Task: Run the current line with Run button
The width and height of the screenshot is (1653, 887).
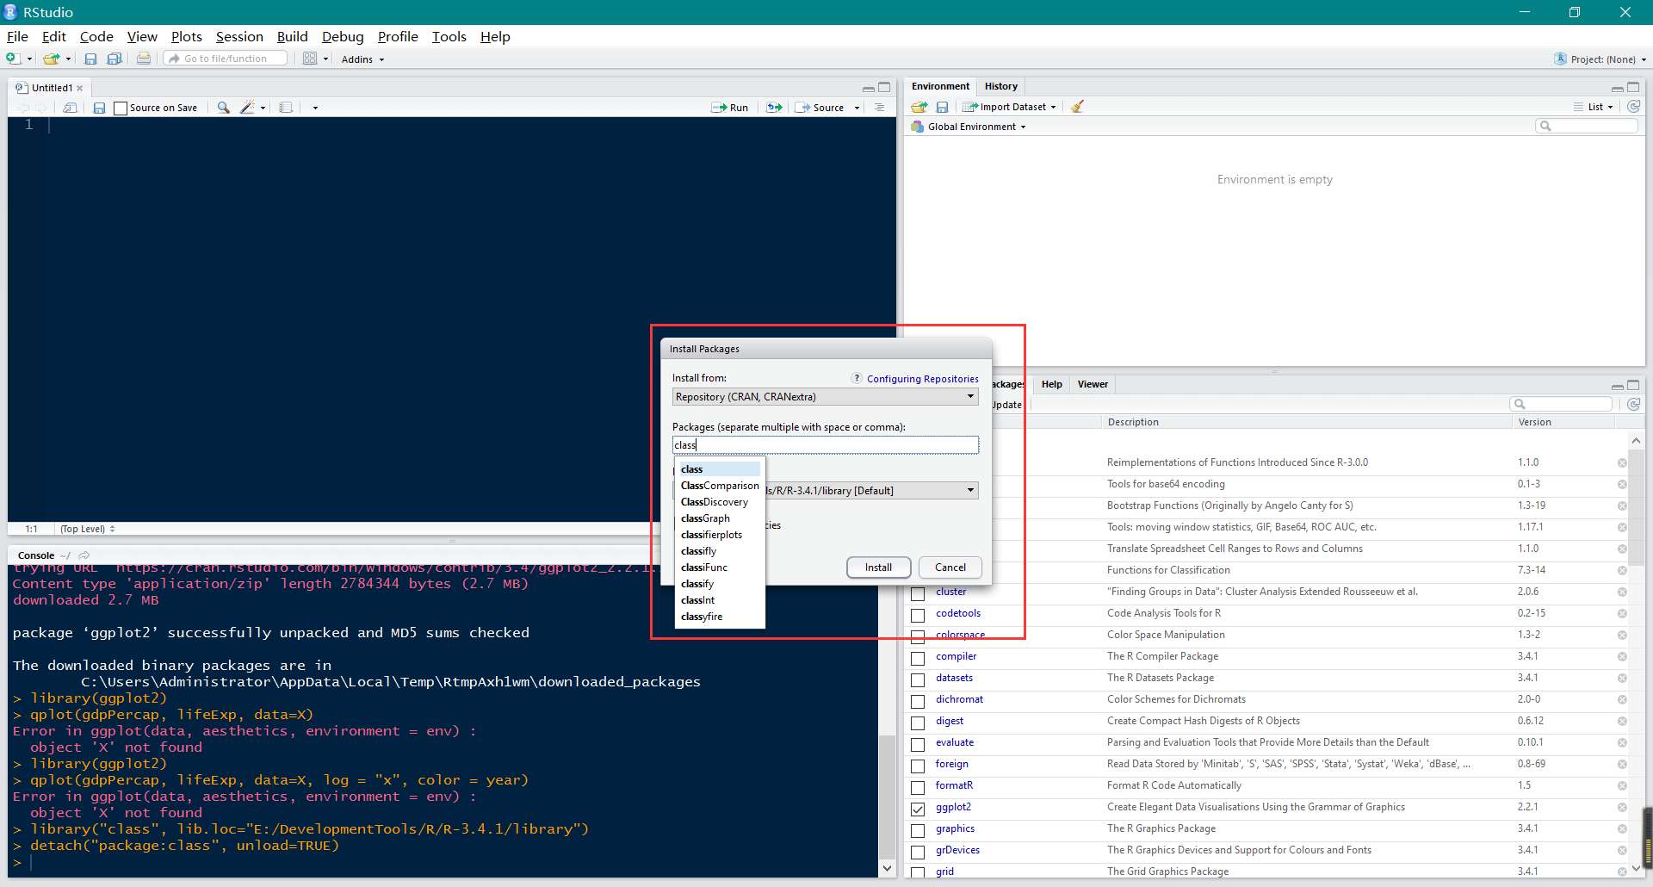Action: tap(730, 108)
